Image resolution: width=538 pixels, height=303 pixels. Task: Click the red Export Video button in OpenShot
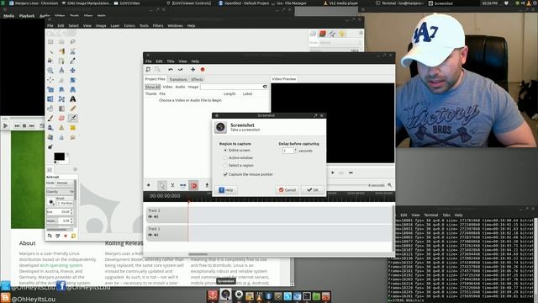pyautogui.click(x=203, y=69)
